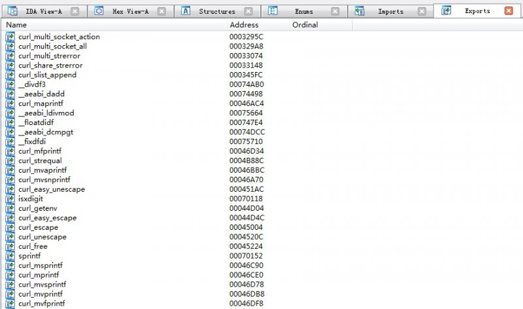Close the Hex View-A tab

(x=161, y=11)
